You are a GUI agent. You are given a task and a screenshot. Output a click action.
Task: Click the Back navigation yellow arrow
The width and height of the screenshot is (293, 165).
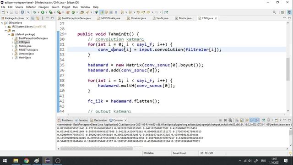[148, 12]
